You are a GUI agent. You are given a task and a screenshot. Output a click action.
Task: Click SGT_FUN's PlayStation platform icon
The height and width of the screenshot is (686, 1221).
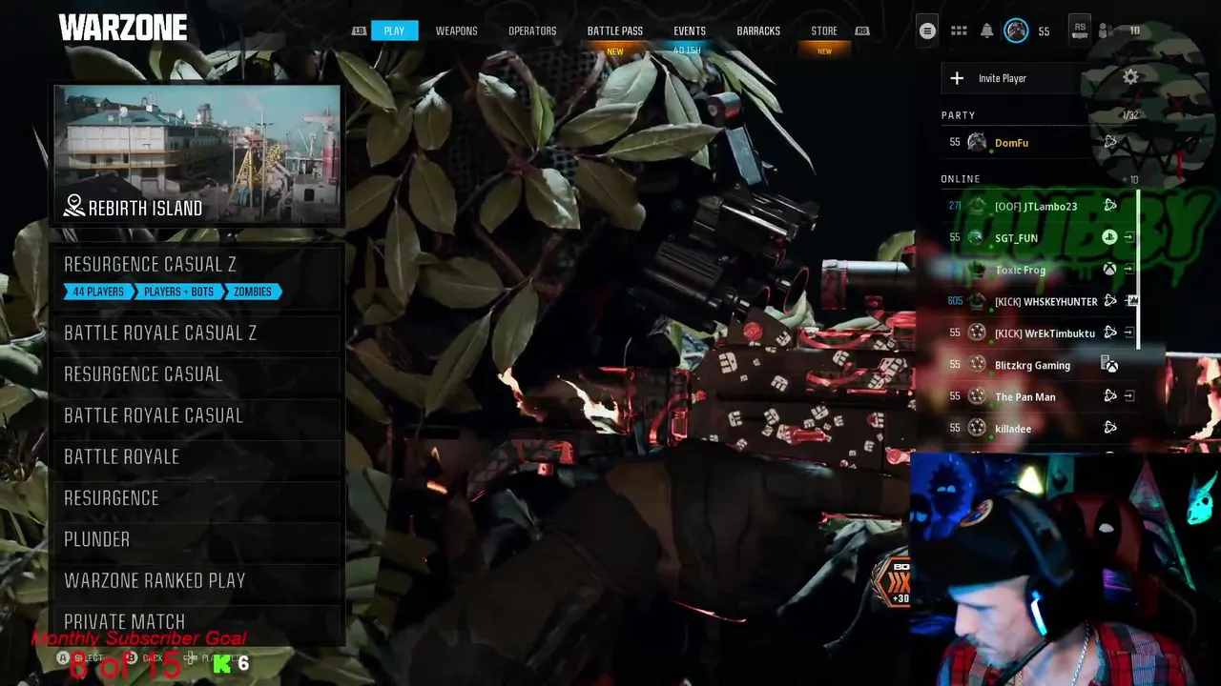1109,237
